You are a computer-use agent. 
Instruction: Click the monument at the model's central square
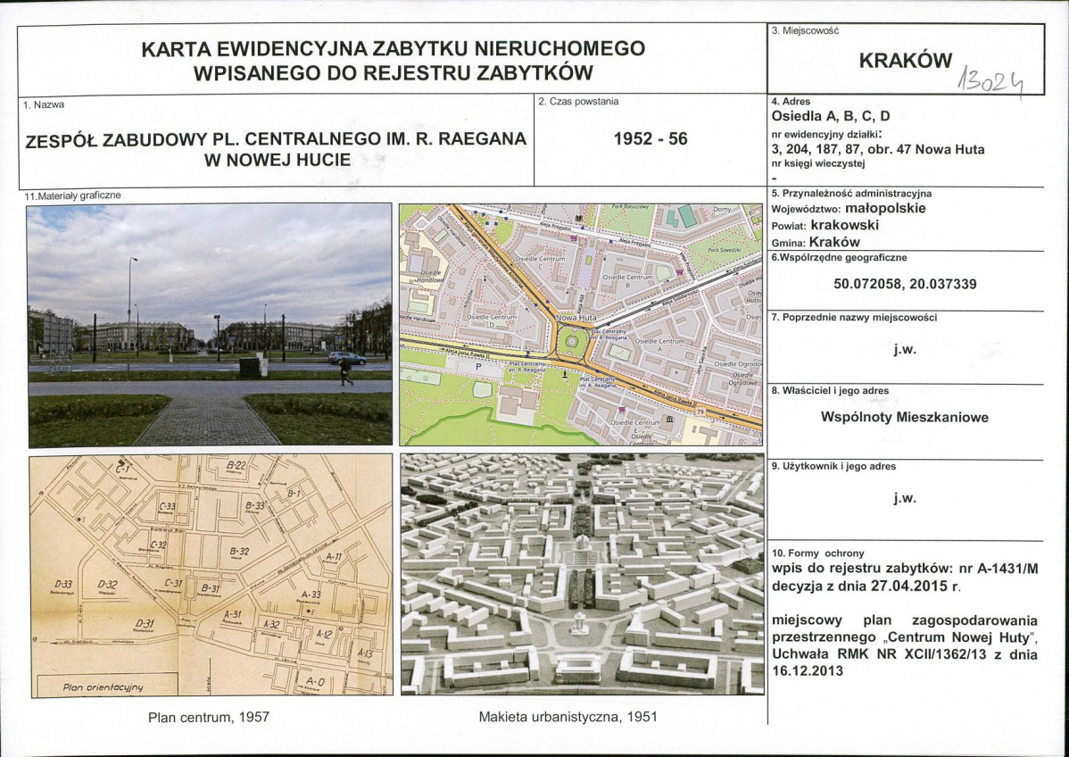(579, 622)
